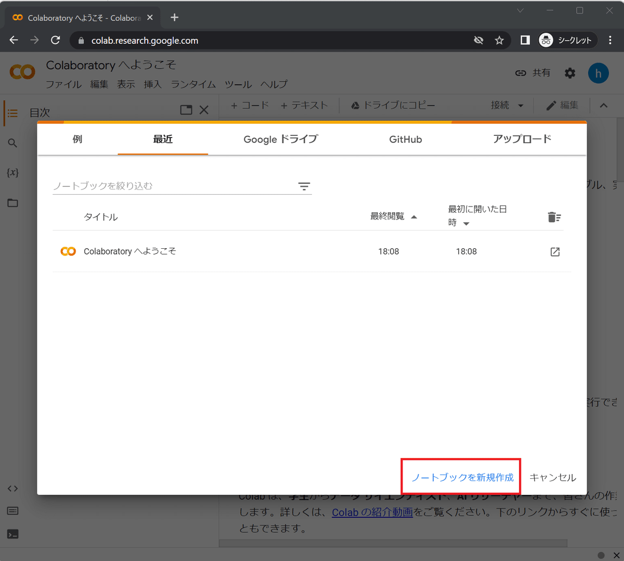Switch to the 例 tab
Viewport: 624px width, 561px height.
[77, 139]
